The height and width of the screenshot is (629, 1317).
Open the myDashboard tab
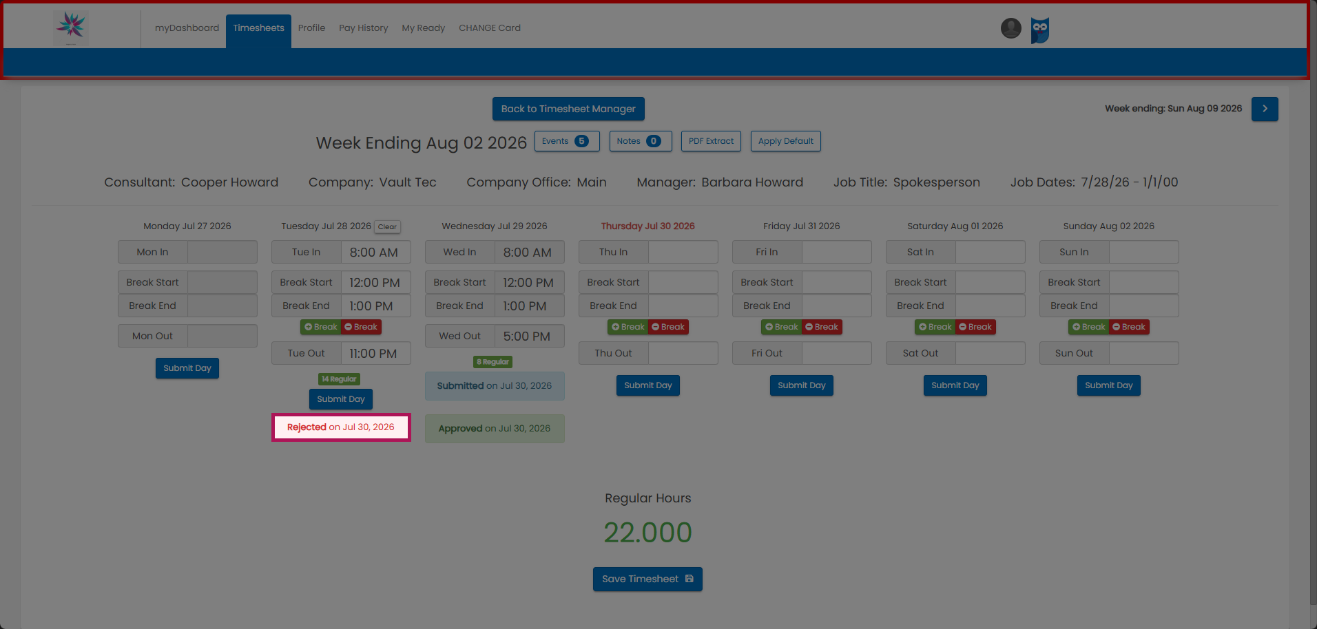[x=187, y=28]
